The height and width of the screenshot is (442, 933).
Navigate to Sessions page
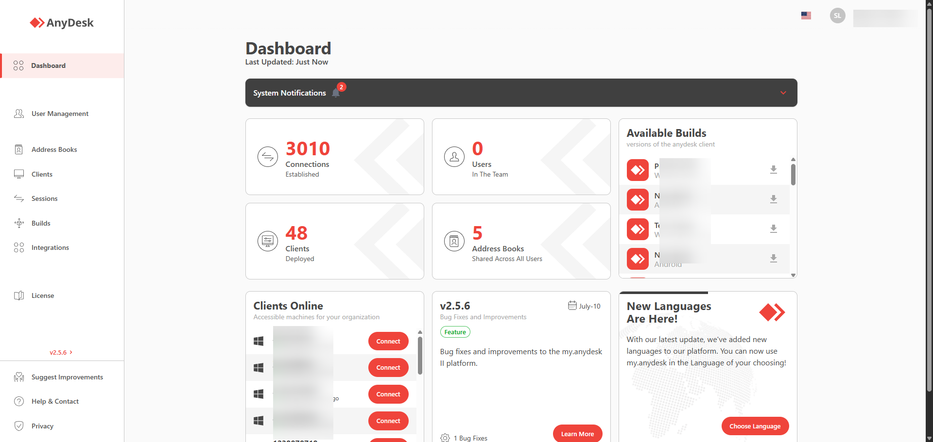(44, 198)
